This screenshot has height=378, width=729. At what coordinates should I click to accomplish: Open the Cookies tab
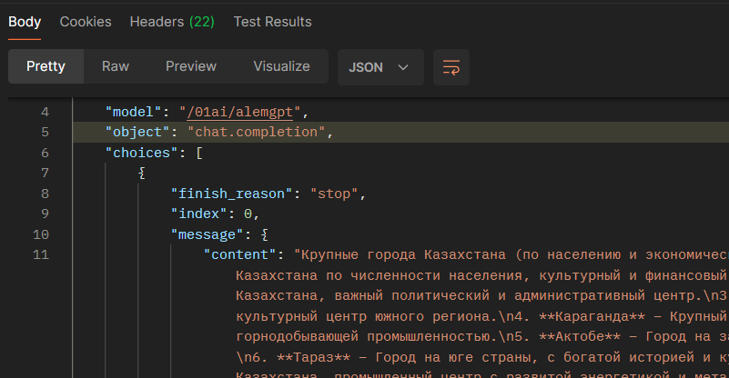86,21
